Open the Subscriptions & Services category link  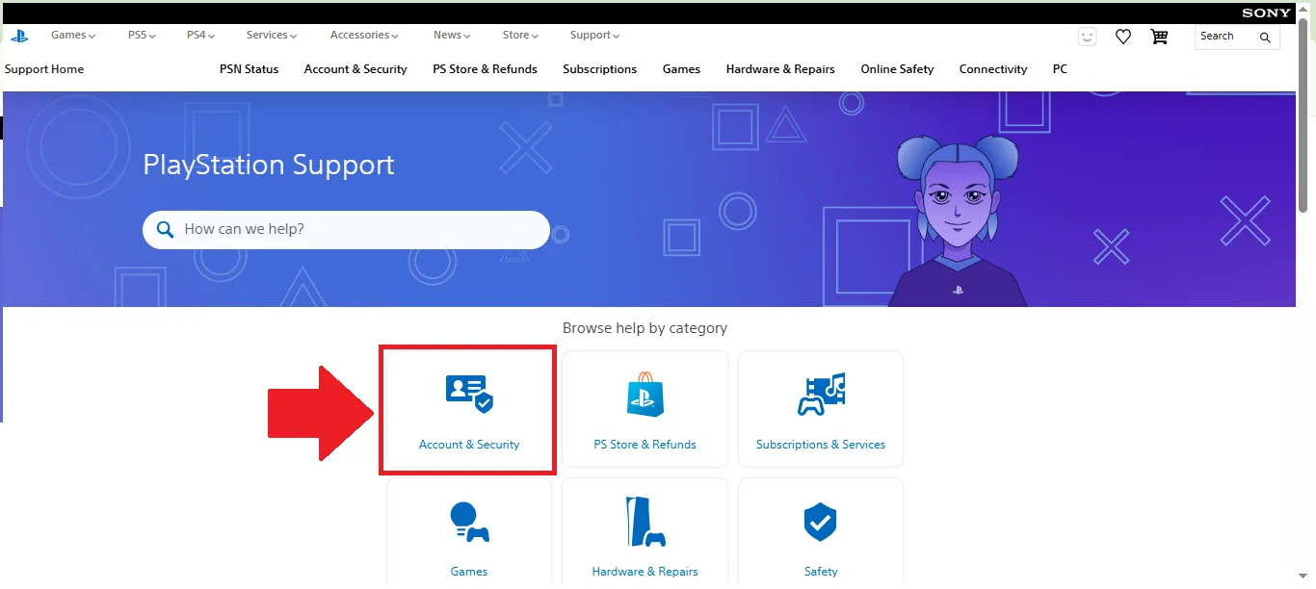pyautogui.click(x=821, y=445)
